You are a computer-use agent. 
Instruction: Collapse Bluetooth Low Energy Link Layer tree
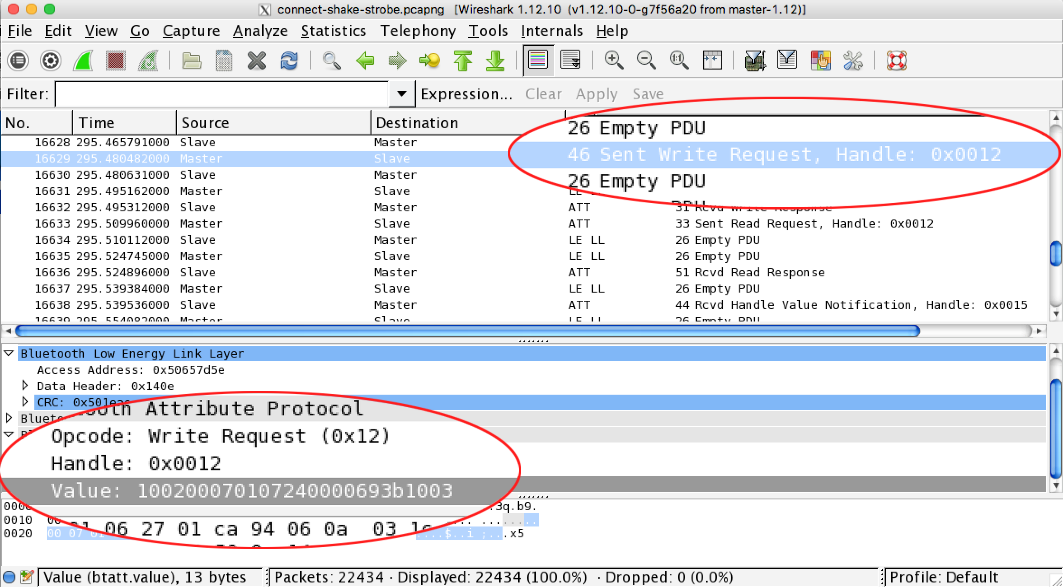pyautogui.click(x=9, y=353)
